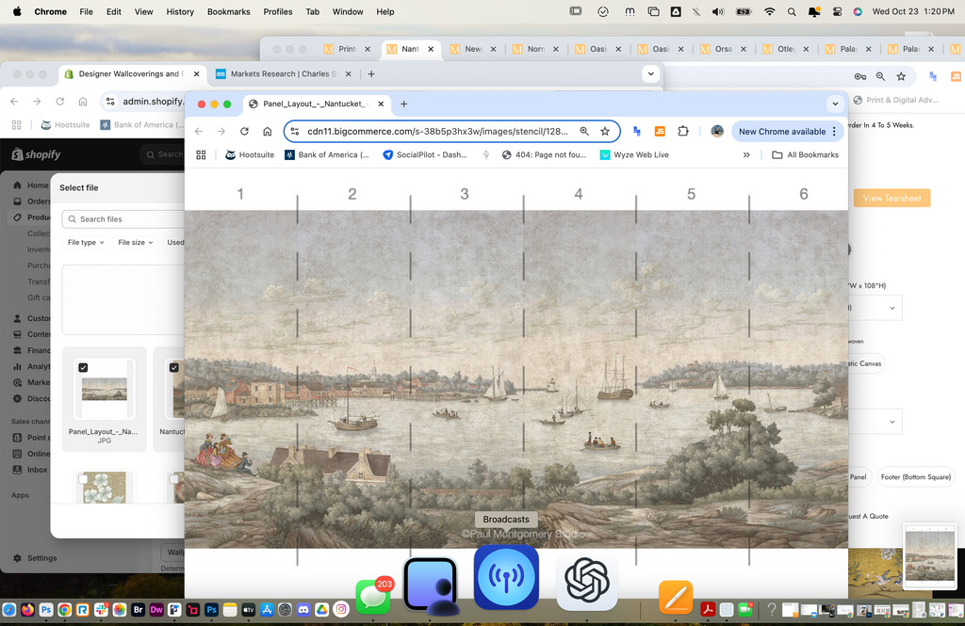
Task: Click New Chrome available button
Action: pyautogui.click(x=782, y=132)
